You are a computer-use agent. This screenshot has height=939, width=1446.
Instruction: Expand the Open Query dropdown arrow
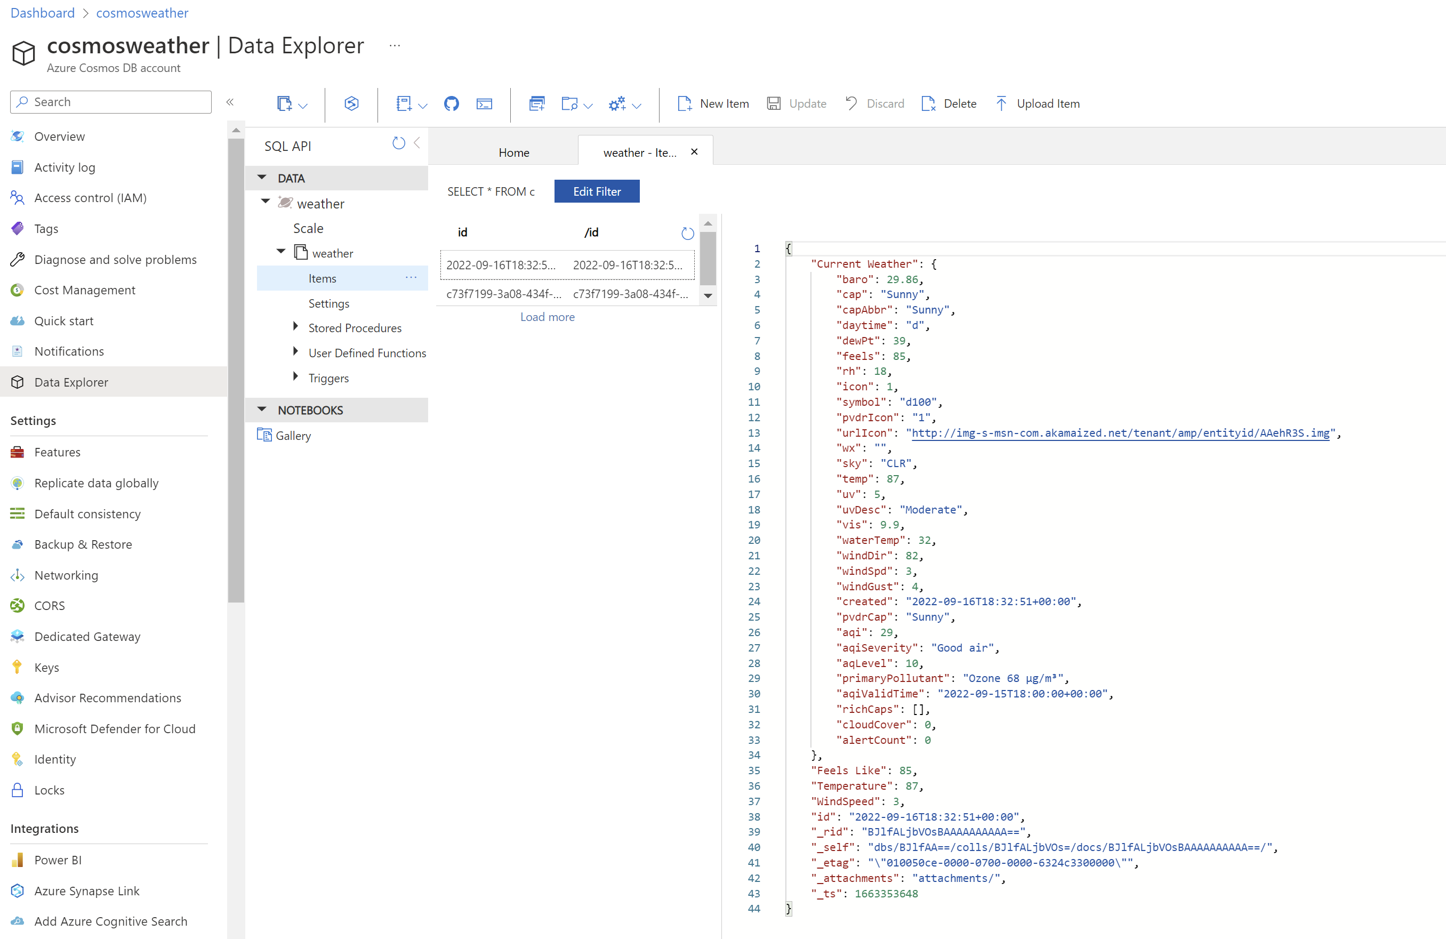click(588, 106)
